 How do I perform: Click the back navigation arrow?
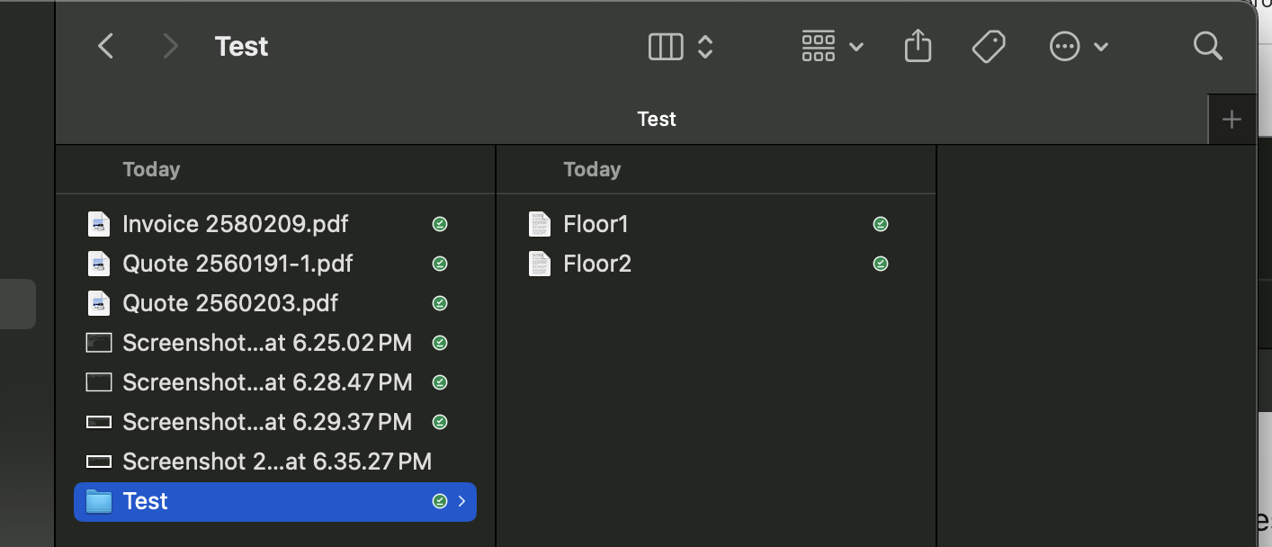[106, 46]
